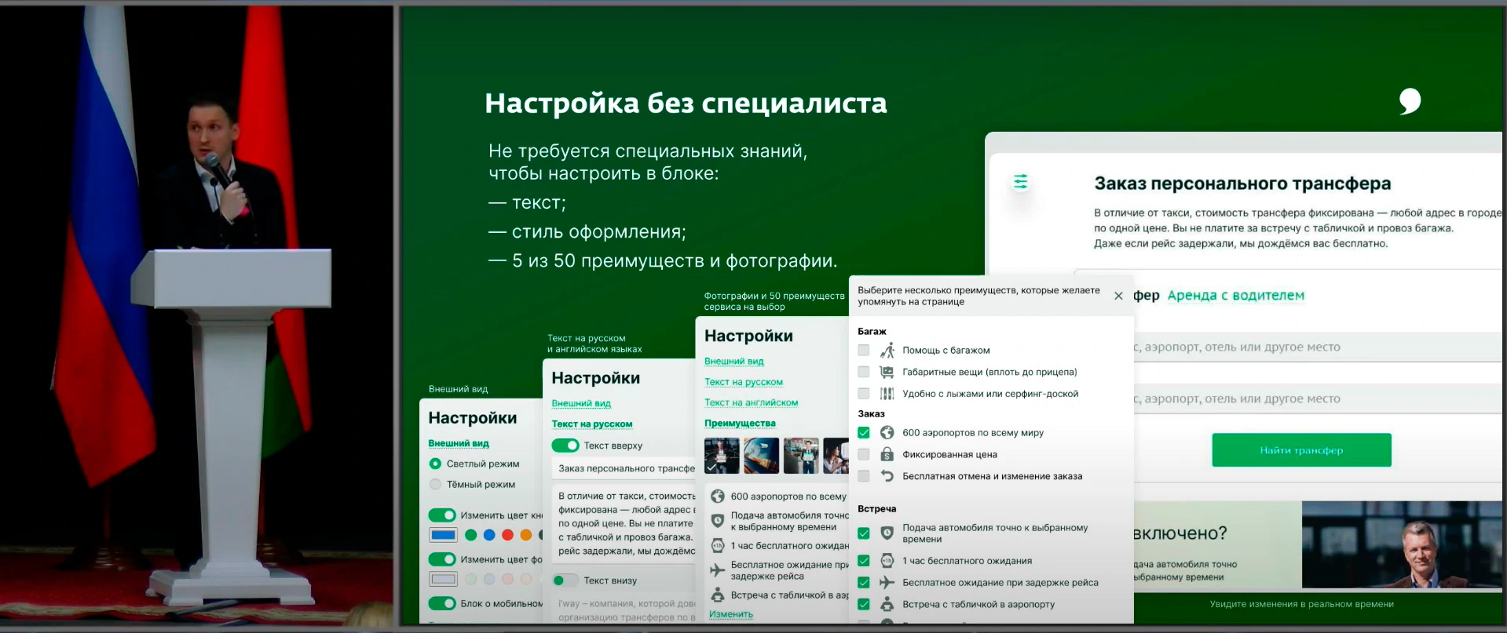Click the lock icon for Фиксированная цена
Image resolution: width=1507 pixels, height=633 pixels.
[887, 455]
